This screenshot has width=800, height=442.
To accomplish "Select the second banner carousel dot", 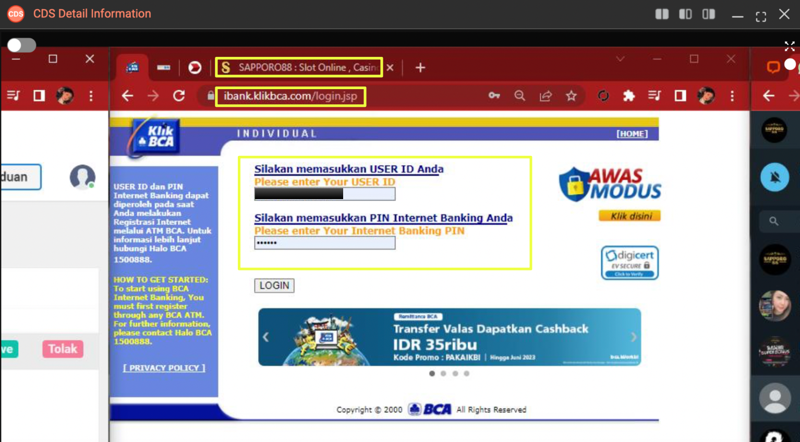I will tap(443, 374).
